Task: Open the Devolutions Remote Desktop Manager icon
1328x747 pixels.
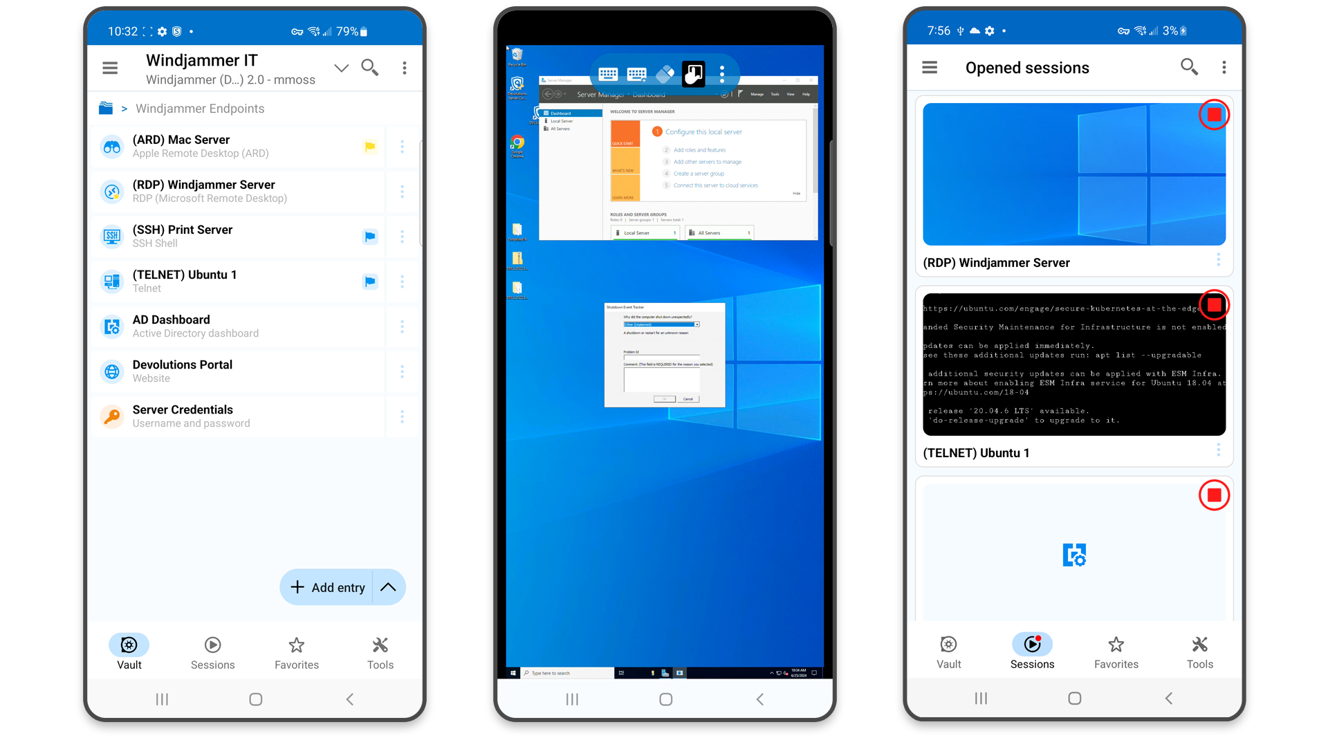Action: (1073, 555)
